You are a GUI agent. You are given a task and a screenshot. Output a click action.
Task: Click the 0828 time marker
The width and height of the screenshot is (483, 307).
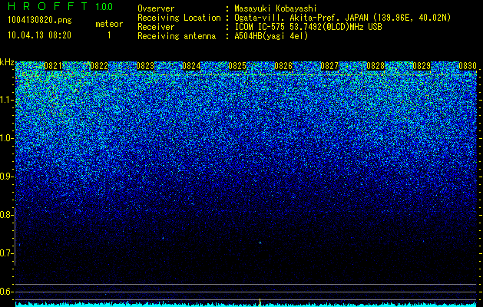[375, 66]
